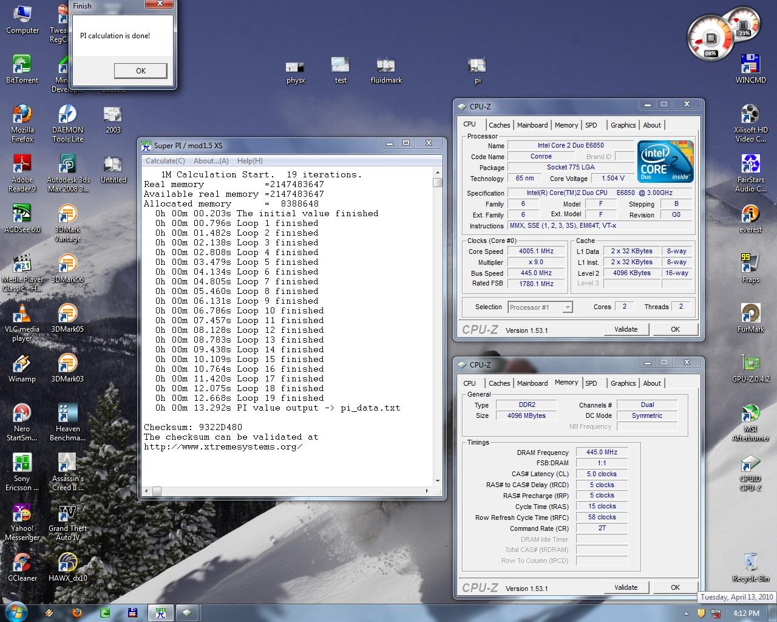Open the fluidmark folder on desktop

coord(386,69)
